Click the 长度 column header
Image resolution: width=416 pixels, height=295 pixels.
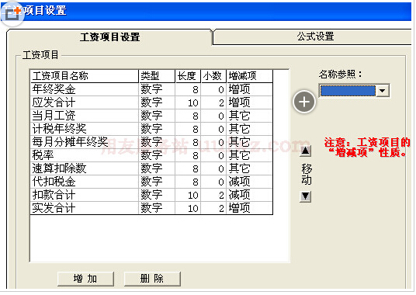[188, 76]
